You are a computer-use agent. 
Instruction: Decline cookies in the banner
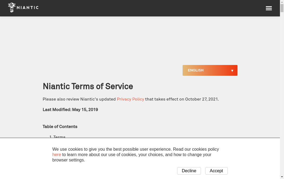[189, 171]
